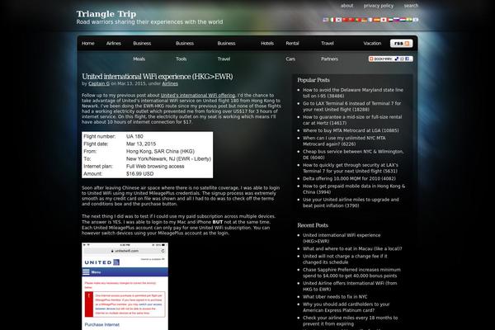Open recent post about eating in Macau
The width and height of the screenshot is (495, 330).
coord(352,248)
